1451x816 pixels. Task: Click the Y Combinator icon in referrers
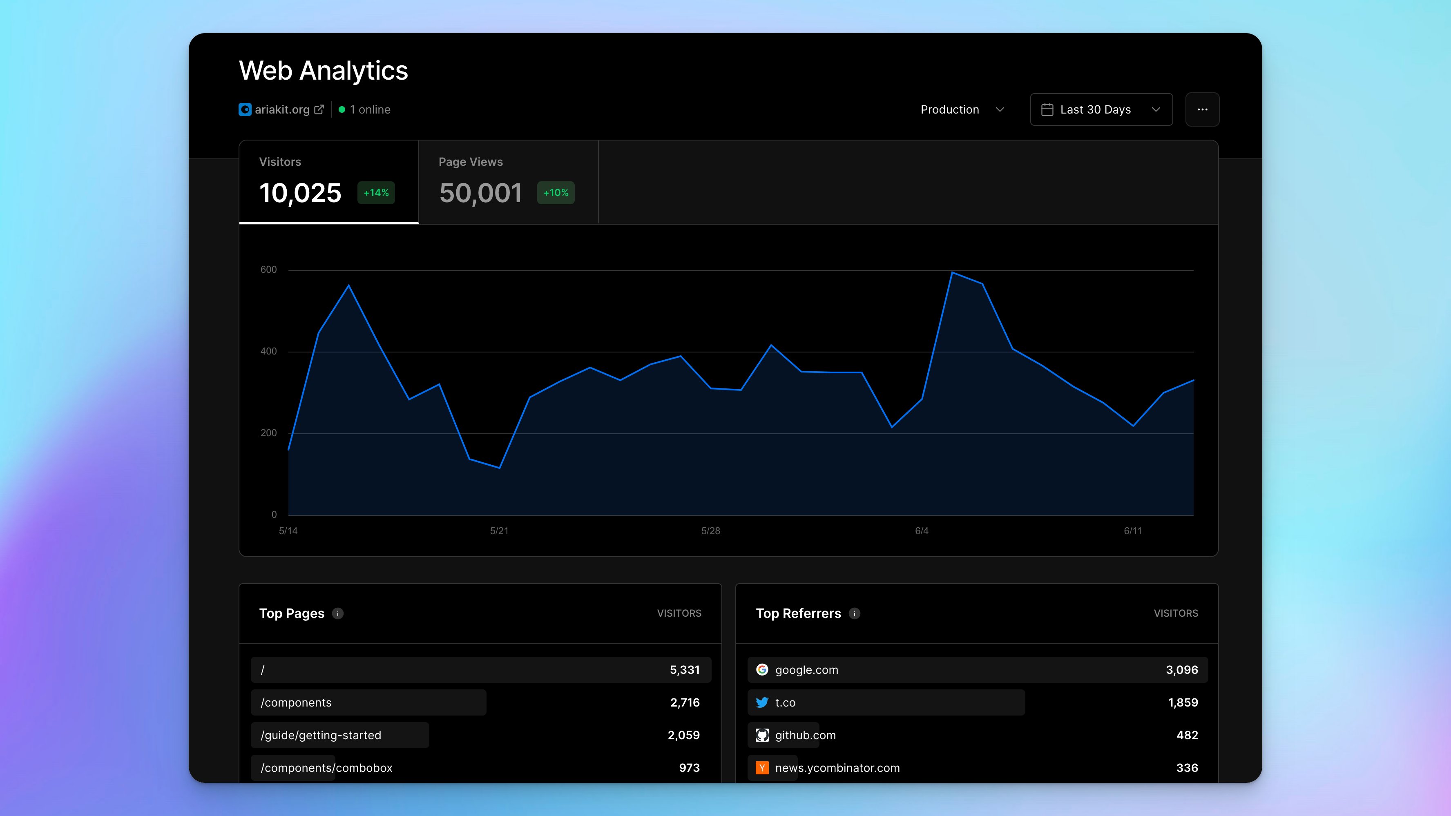pyautogui.click(x=762, y=767)
